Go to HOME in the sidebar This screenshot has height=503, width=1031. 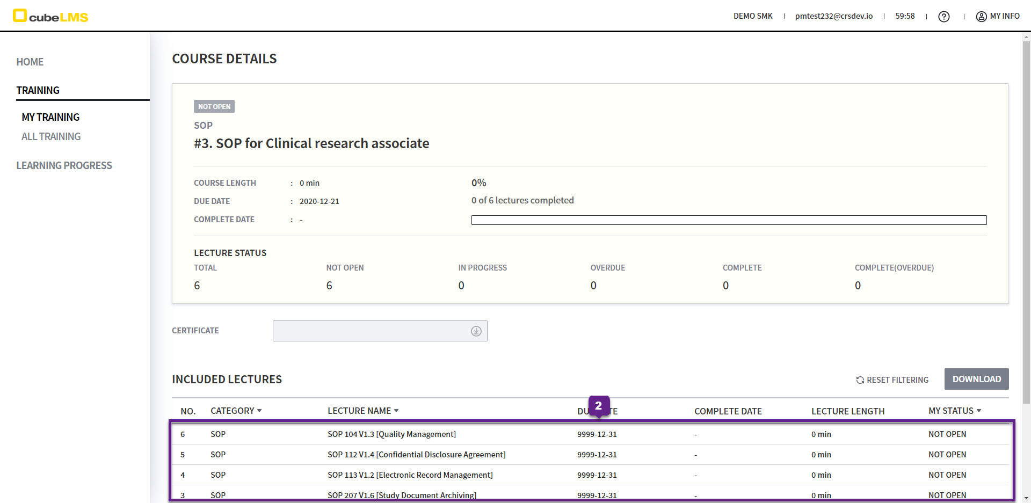[x=30, y=62]
